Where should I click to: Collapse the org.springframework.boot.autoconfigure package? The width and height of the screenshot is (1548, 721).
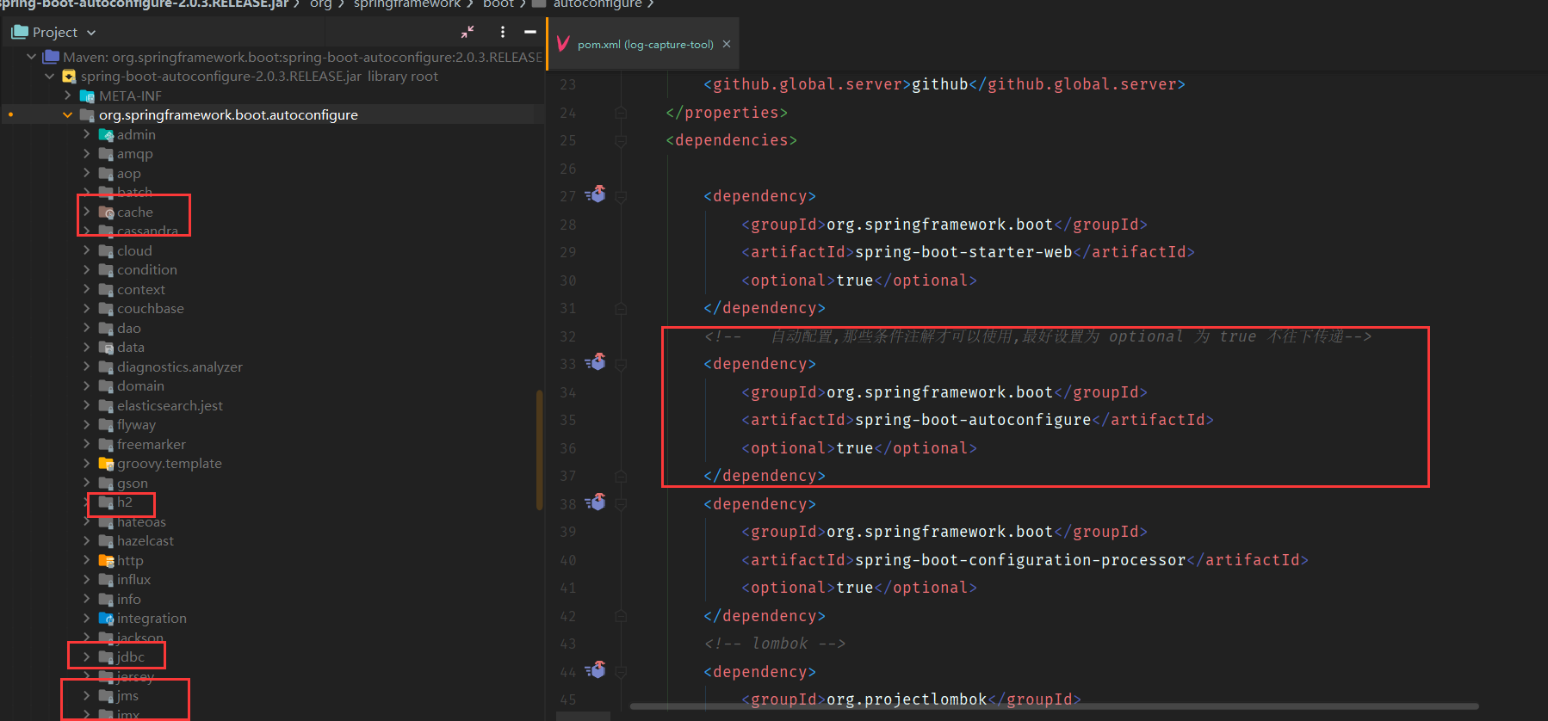tap(67, 114)
